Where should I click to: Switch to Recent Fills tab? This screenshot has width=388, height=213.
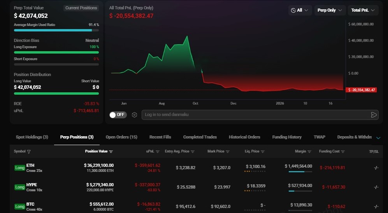[160, 137]
